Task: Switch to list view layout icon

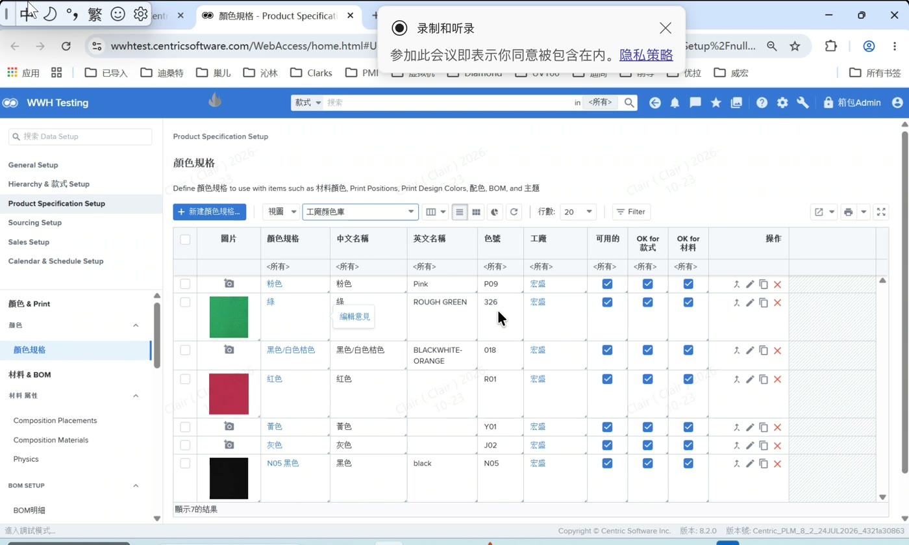Action: pos(460,212)
